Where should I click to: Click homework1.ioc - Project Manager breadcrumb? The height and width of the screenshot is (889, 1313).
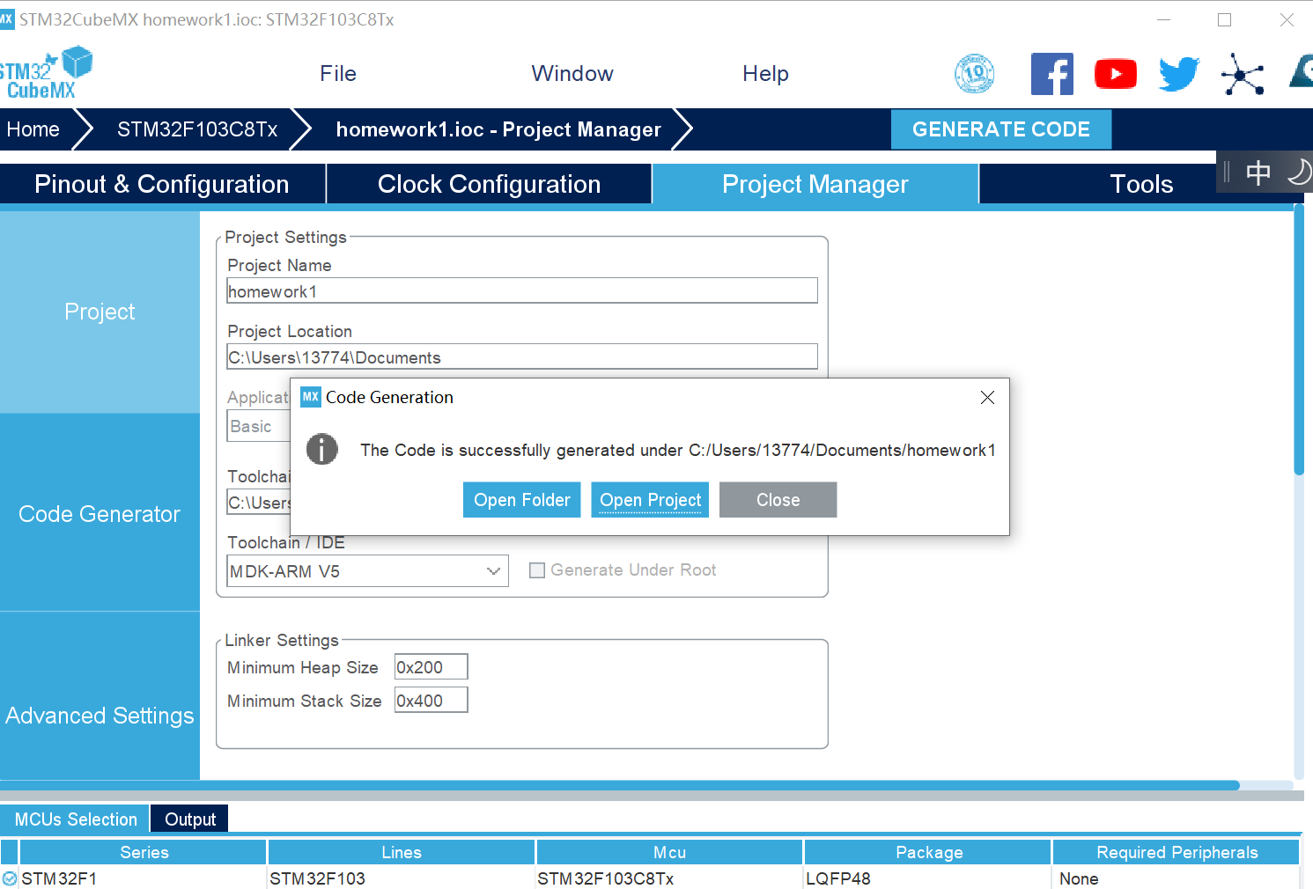[x=498, y=129]
